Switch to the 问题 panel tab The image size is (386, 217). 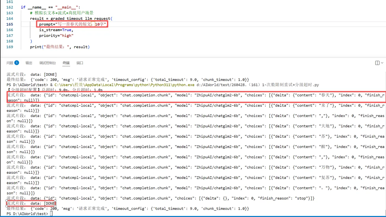[x=10, y=63]
